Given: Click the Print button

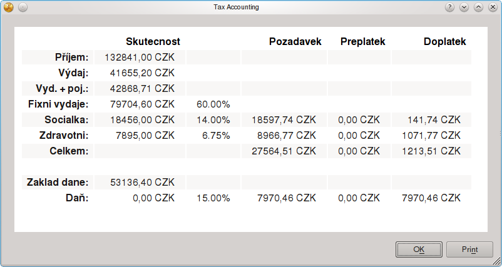Looking at the screenshot, I should click(469, 249).
